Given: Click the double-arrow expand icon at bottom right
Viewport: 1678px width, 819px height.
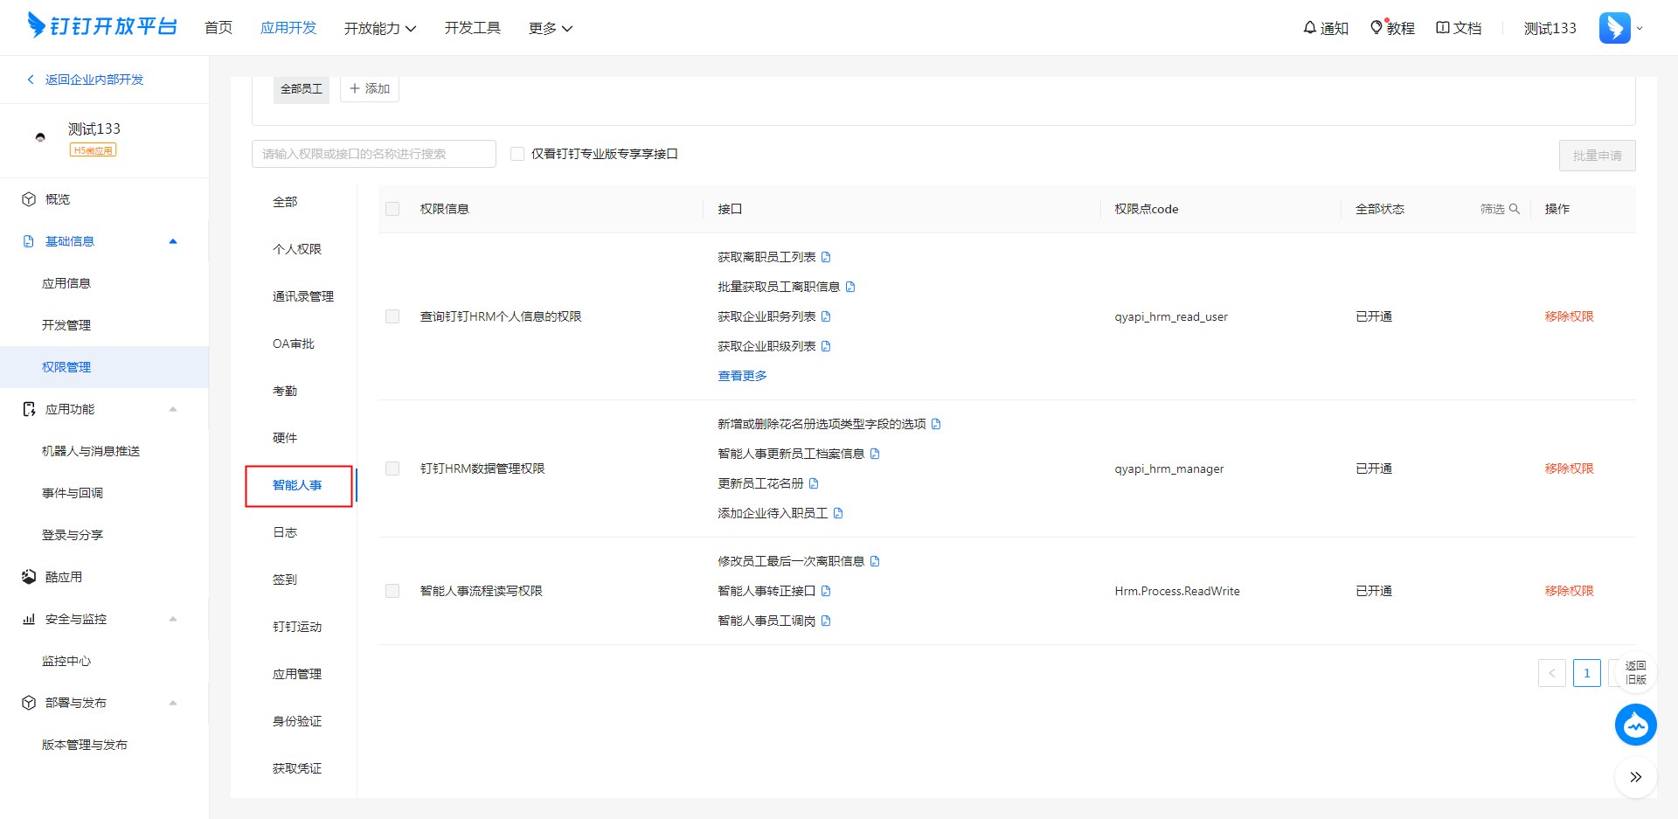Looking at the screenshot, I should [1635, 777].
